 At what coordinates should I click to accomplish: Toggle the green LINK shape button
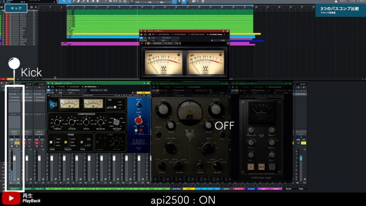point(97,142)
